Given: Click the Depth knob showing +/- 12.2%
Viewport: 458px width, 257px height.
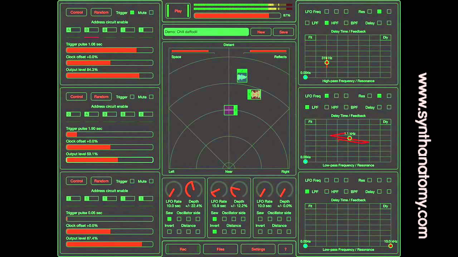Looking at the screenshot, I should pos(239,190).
